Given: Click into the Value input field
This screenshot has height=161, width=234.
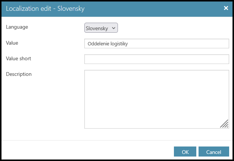Looking at the screenshot, I should [x=156, y=44].
